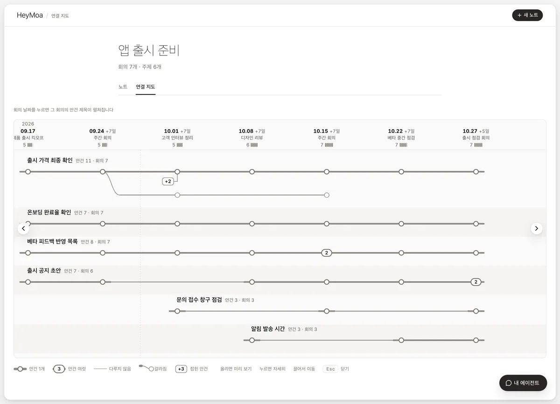This screenshot has width=560, height=404.
Task: Open the +2 folded agenda badge
Action: coord(168,181)
